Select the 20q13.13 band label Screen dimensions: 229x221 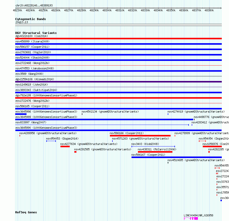click(22, 22)
